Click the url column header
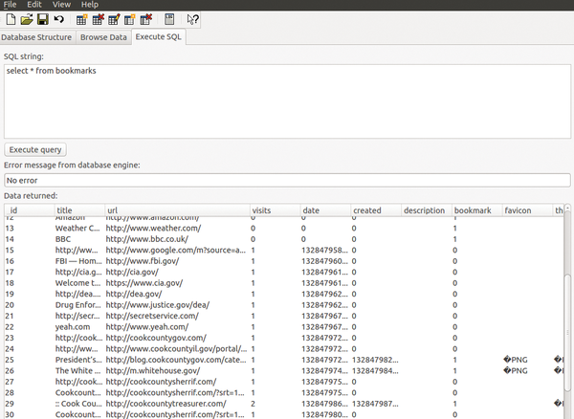 (177, 210)
